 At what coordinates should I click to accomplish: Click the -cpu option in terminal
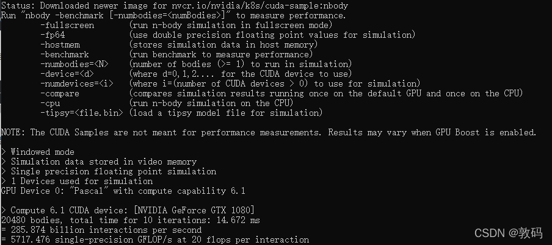coord(50,103)
